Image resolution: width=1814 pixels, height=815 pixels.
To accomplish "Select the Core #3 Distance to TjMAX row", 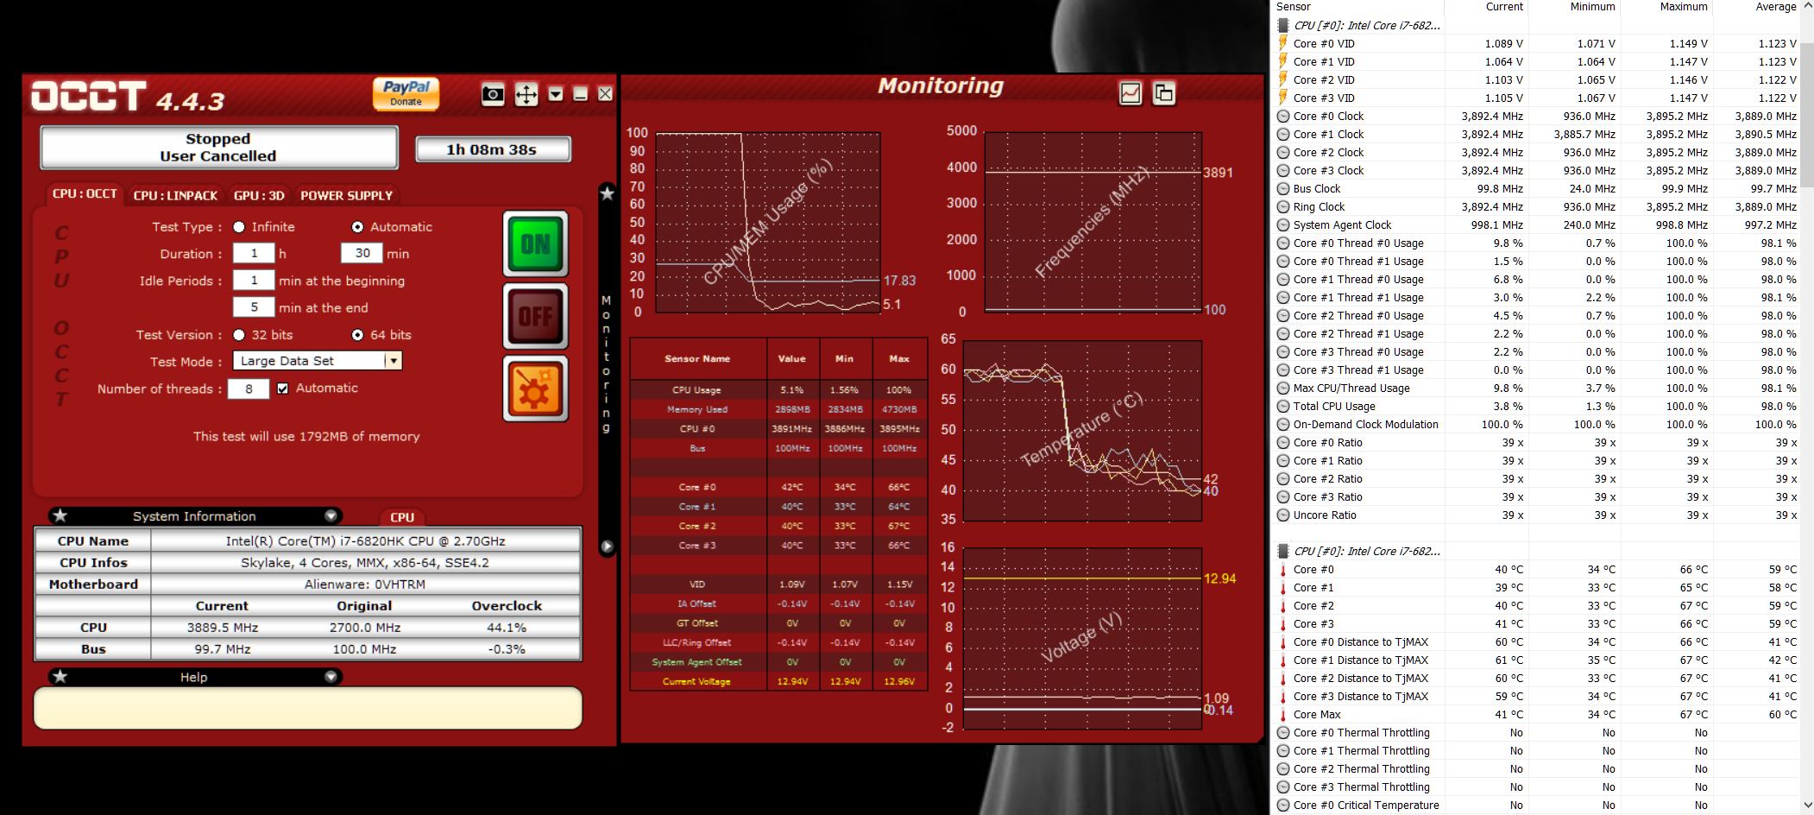I will pyautogui.click(x=1537, y=697).
